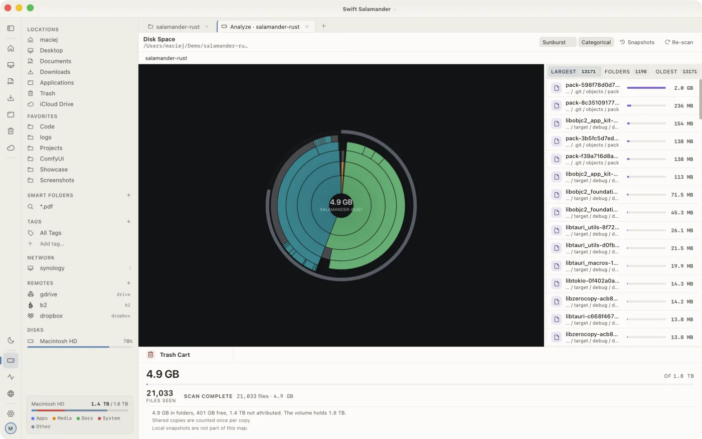The height and width of the screenshot is (439, 702).
Task: Select the libtauri-c668f467 file row
Action: pos(622,320)
